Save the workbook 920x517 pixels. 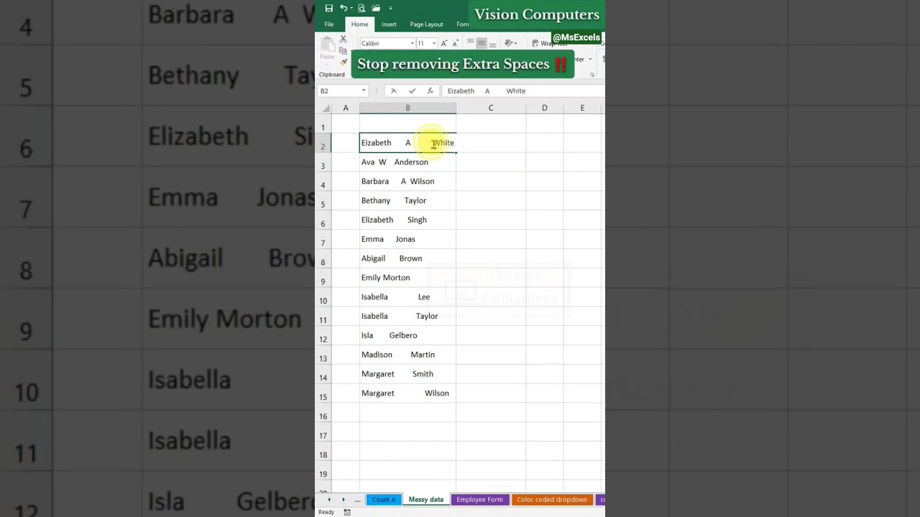pos(328,8)
